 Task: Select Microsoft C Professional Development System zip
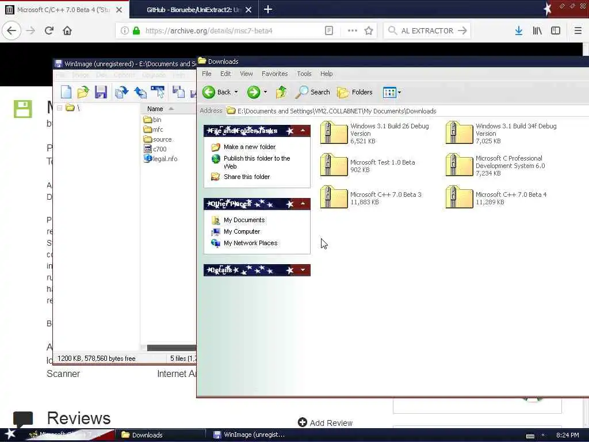click(x=495, y=166)
